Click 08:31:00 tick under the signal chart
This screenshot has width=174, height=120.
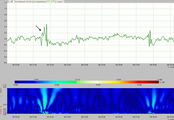click(x=33, y=65)
